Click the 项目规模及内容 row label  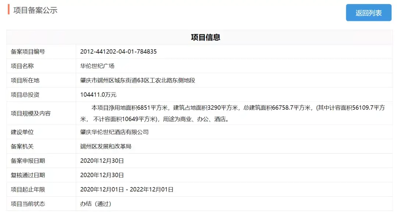pos(31,114)
